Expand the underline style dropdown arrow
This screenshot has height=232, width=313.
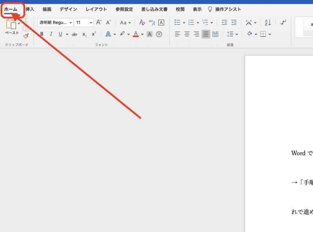point(66,34)
